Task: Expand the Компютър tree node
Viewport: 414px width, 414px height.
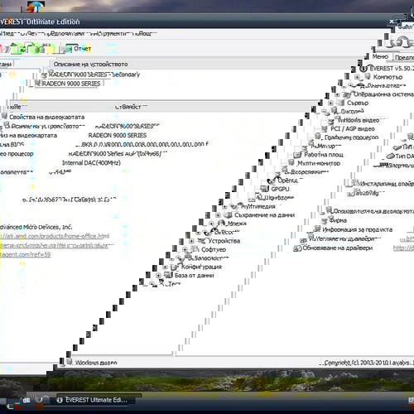Action: pyautogui.click(x=357, y=77)
